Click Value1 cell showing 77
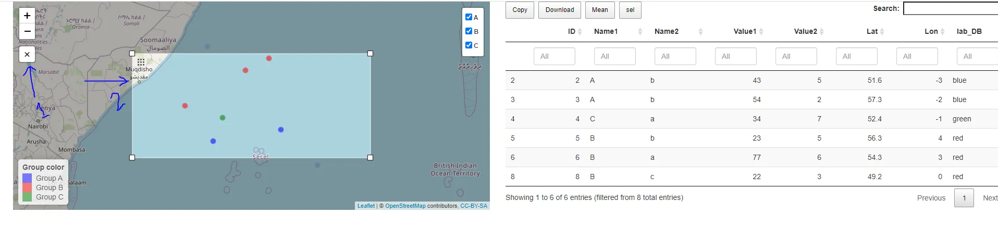This screenshot has width=998, height=251. pyautogui.click(x=757, y=157)
